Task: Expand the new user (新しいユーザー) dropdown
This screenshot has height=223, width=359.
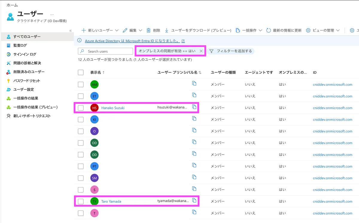Action: pos(117,30)
